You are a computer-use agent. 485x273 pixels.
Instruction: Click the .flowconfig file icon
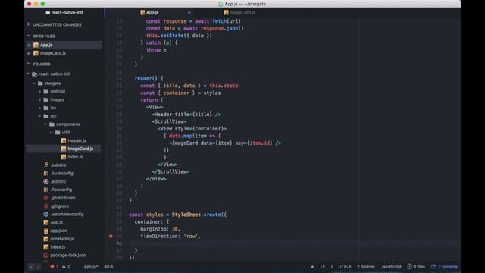[x=46, y=190]
